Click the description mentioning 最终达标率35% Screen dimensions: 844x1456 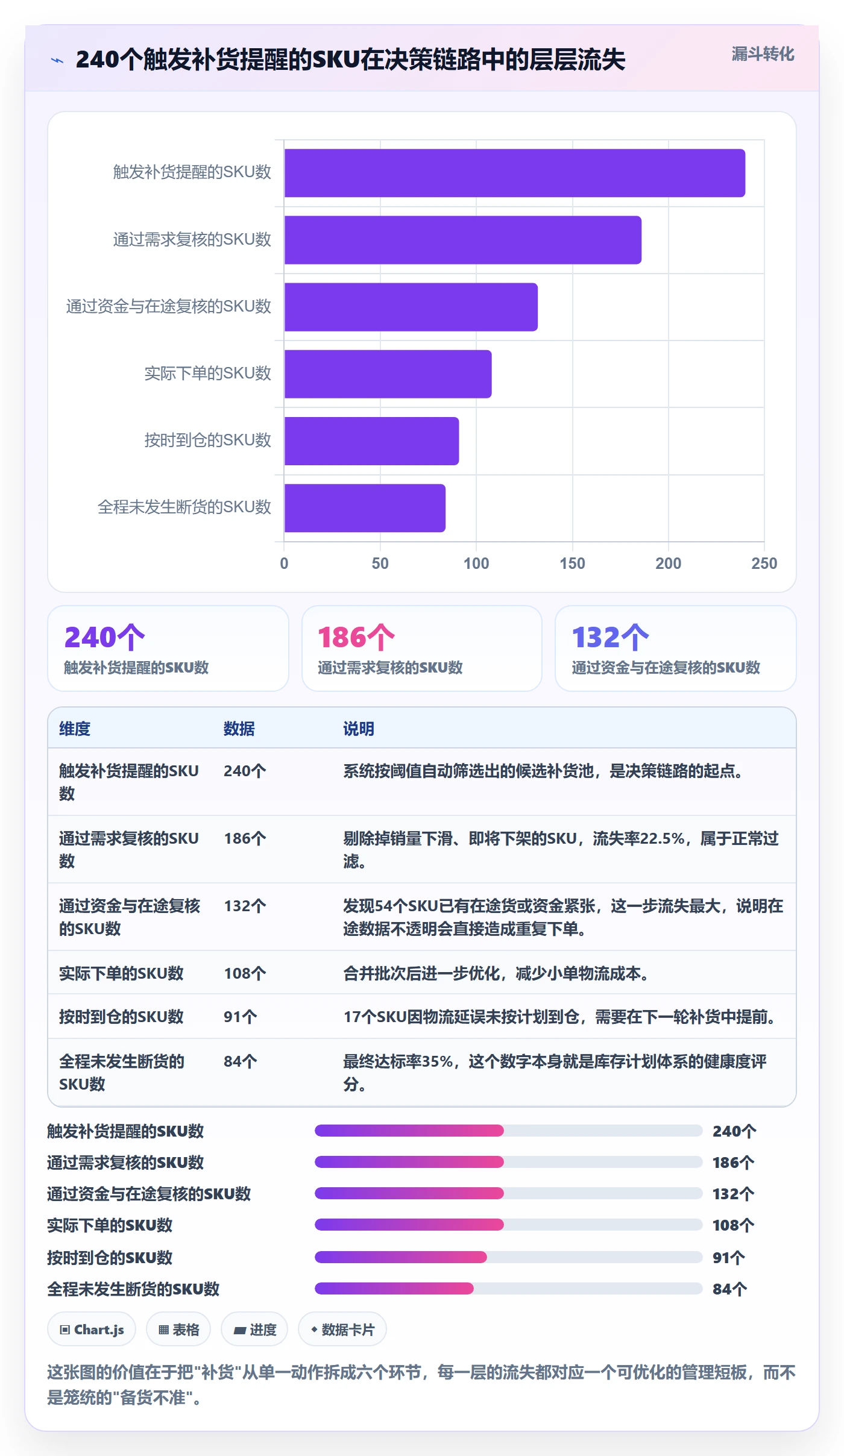(555, 1073)
